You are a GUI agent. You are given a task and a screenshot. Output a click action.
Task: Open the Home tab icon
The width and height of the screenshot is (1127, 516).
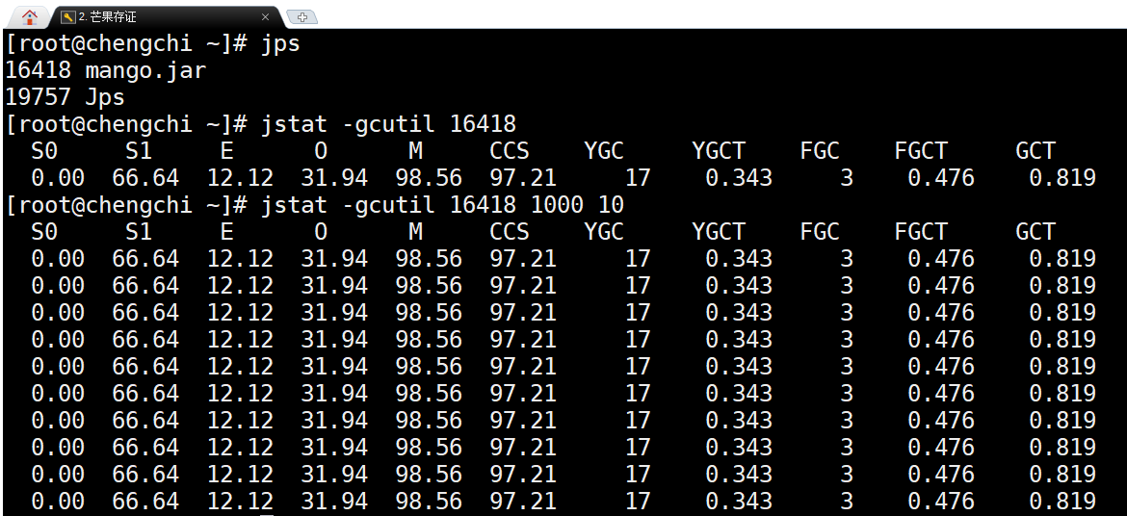tap(30, 16)
